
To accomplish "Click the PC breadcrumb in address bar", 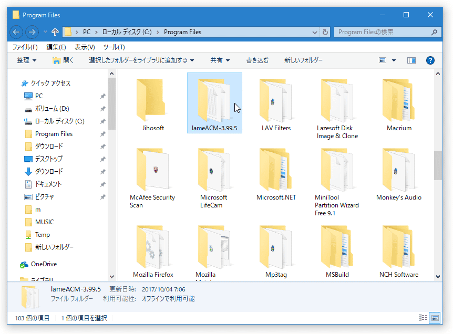I will (87, 32).
